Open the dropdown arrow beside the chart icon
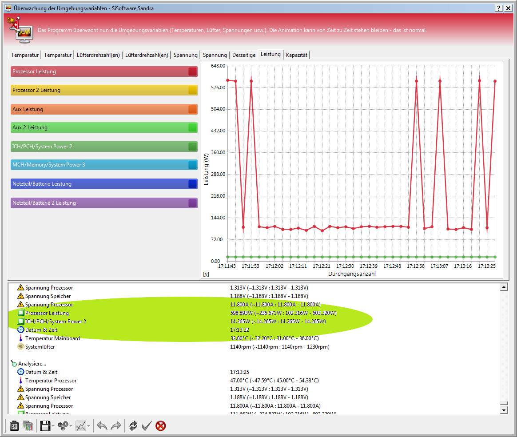 (x=89, y=426)
